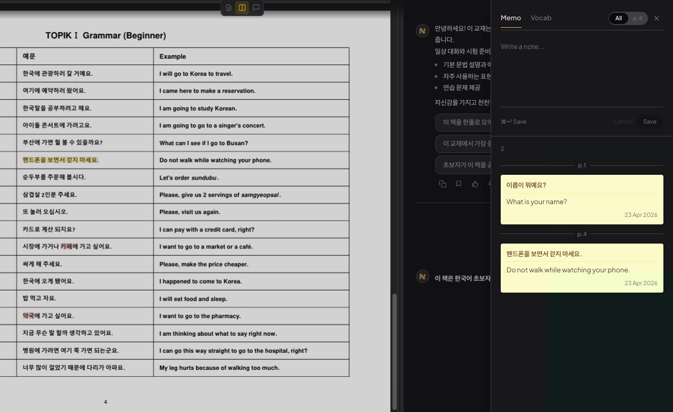673x412 pixels.
Task: Thumbs up the chat response
Action: tap(475, 184)
